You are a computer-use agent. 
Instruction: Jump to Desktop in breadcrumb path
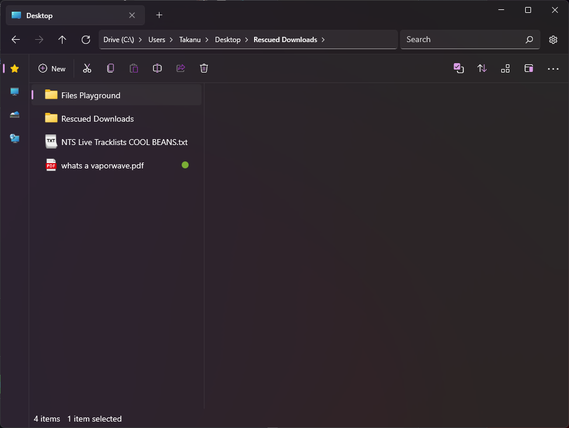point(227,40)
